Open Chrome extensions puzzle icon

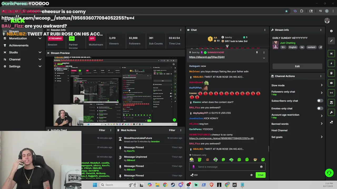[x=302, y=11]
